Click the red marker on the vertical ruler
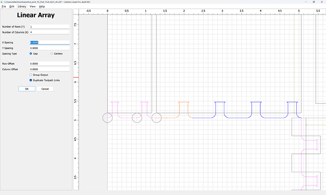326x195 pixels. coord(76,77)
